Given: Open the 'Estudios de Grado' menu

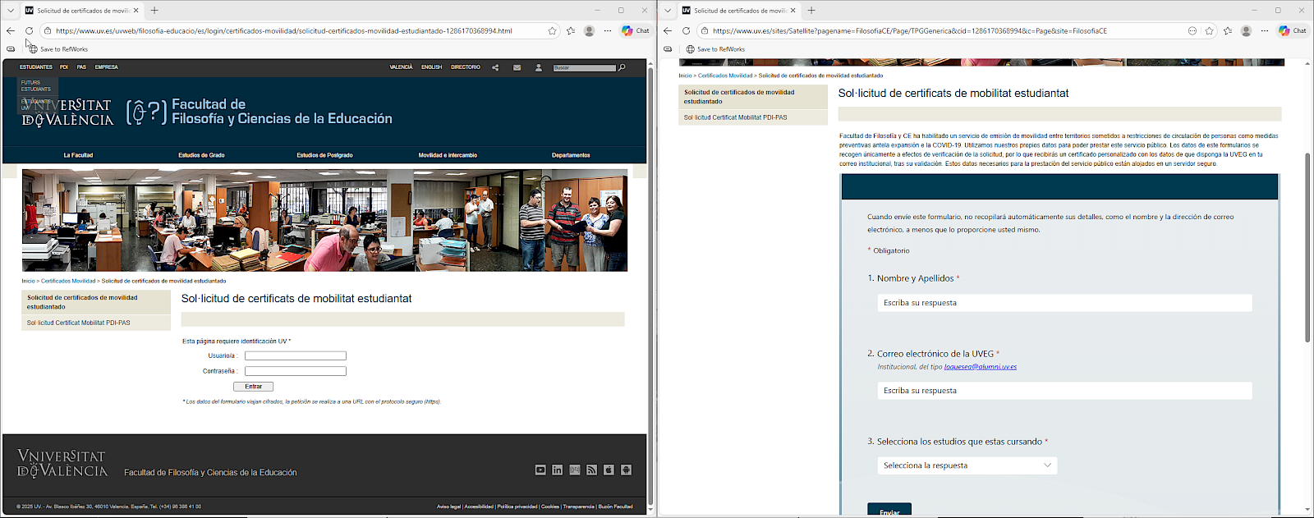Looking at the screenshot, I should pyautogui.click(x=201, y=155).
